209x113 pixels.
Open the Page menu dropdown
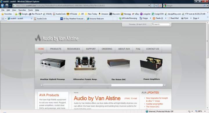tap(196, 18)
